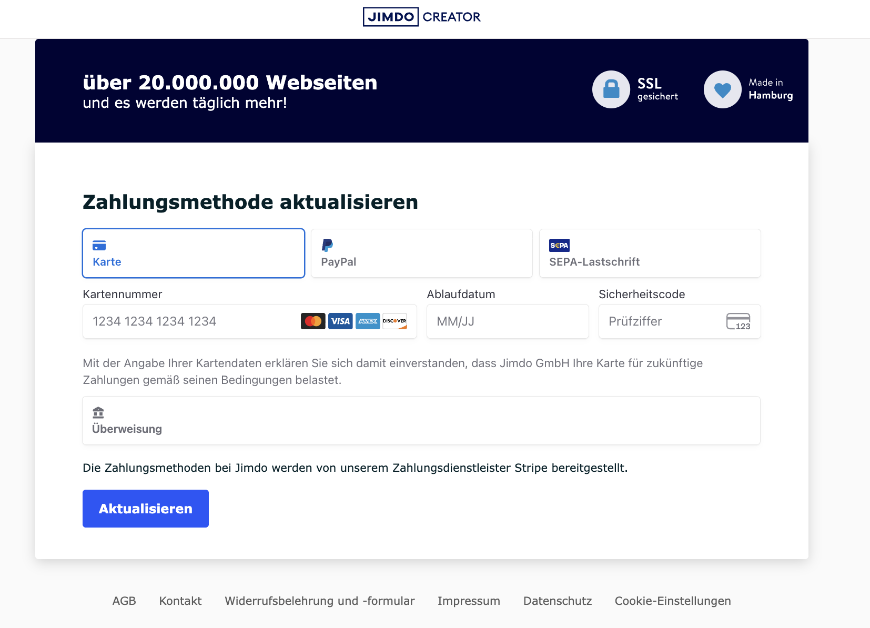This screenshot has width=870, height=628.
Task: Click the 'SSL gesichert' text
Action: 657,89
